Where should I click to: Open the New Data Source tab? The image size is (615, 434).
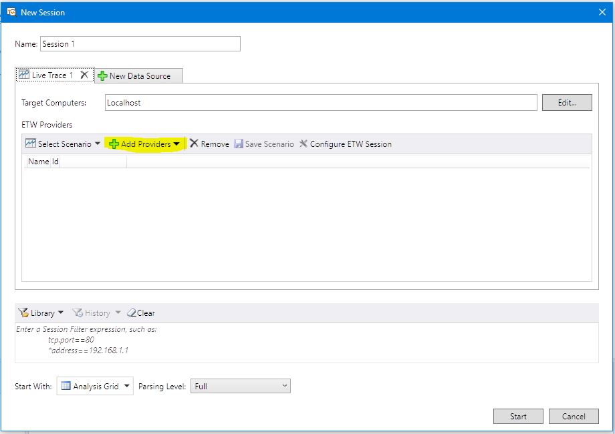pyautogui.click(x=139, y=76)
